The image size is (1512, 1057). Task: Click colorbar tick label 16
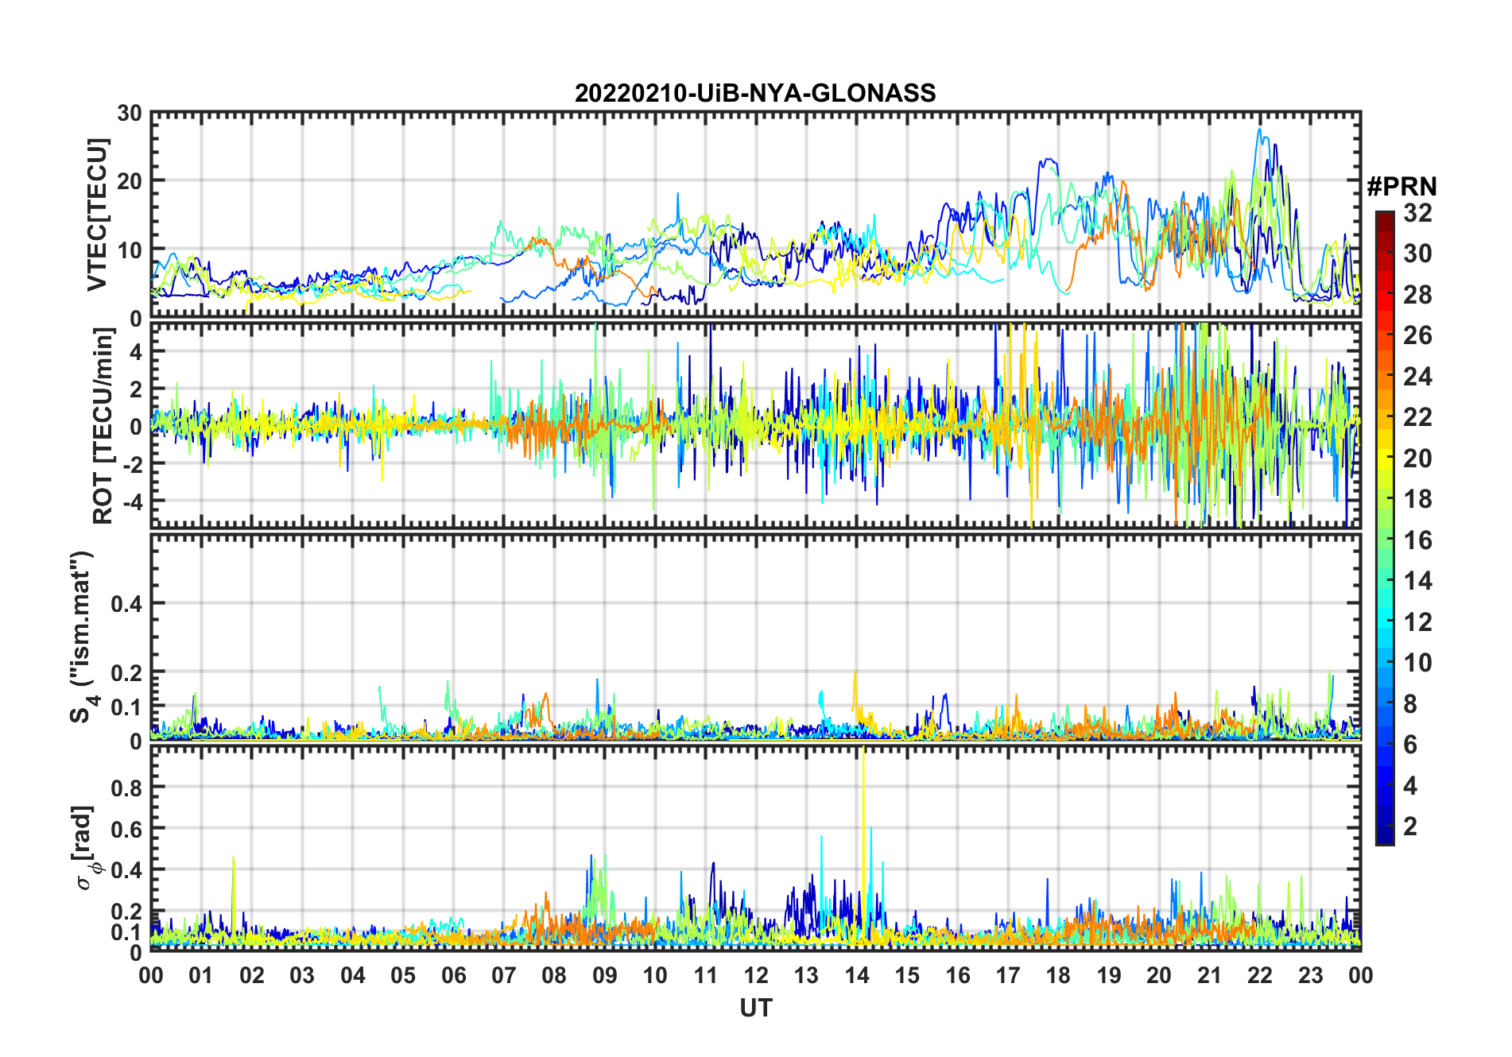pyautogui.click(x=1417, y=540)
